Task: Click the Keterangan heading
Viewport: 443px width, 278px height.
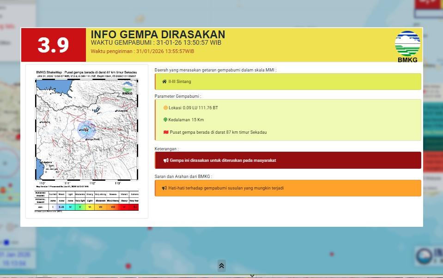Action: coord(166,148)
